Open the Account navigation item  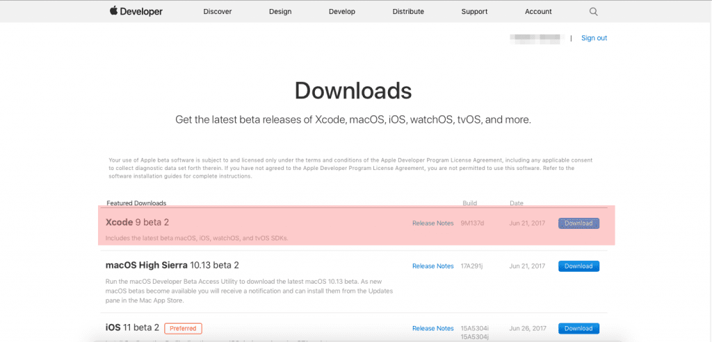click(x=538, y=12)
